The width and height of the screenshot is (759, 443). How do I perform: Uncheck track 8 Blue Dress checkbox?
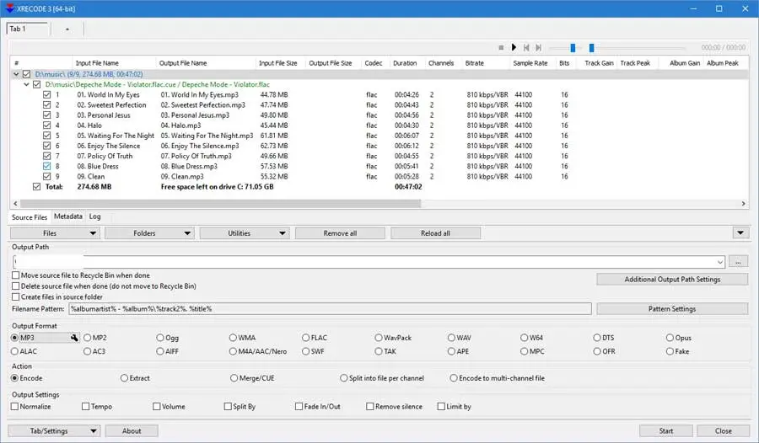click(47, 167)
